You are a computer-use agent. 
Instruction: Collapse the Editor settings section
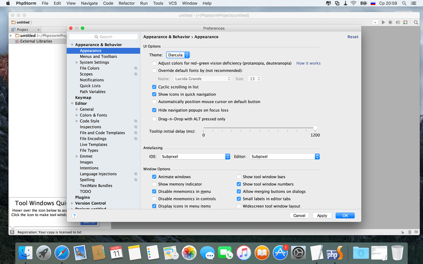(x=72, y=103)
